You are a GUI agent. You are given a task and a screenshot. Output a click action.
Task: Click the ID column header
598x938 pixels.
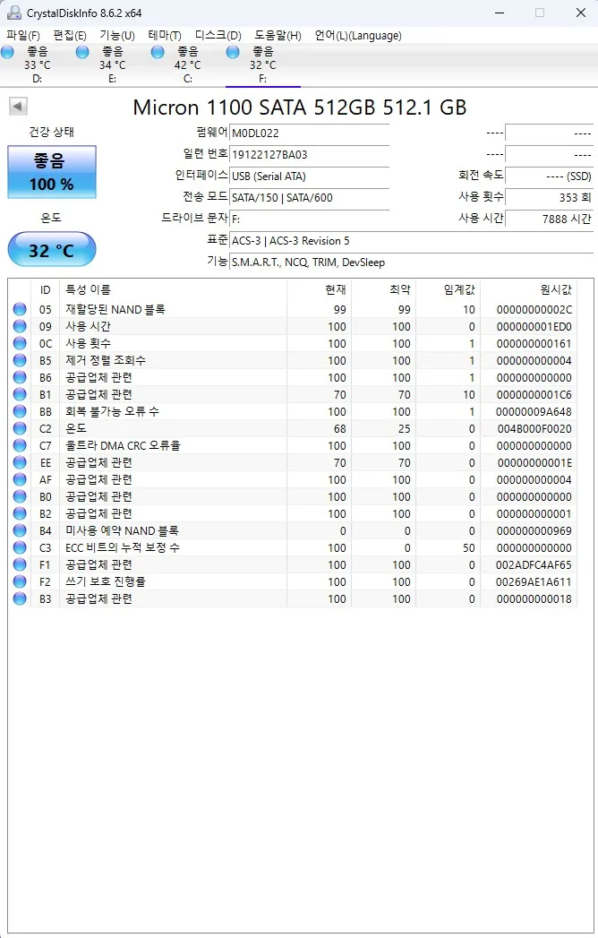tap(46, 289)
